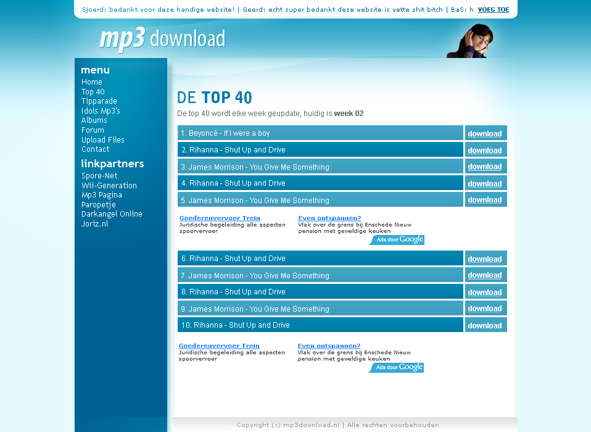Download track 6, Rihanna - Shut Up and Drive
The height and width of the screenshot is (432, 591).
(486, 259)
